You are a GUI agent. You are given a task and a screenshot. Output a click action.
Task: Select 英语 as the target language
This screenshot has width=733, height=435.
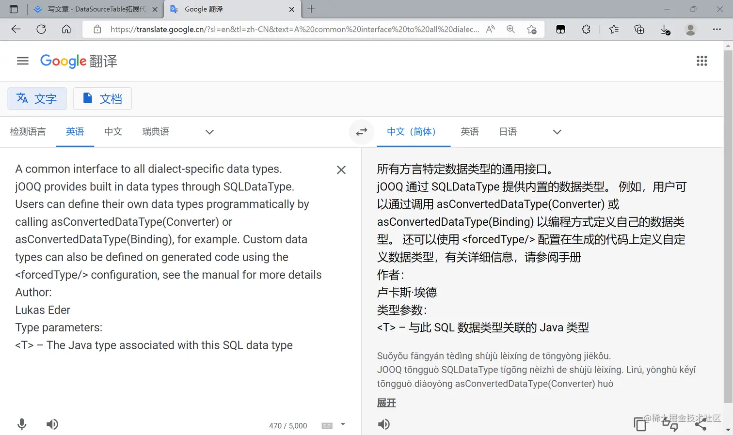pos(470,132)
